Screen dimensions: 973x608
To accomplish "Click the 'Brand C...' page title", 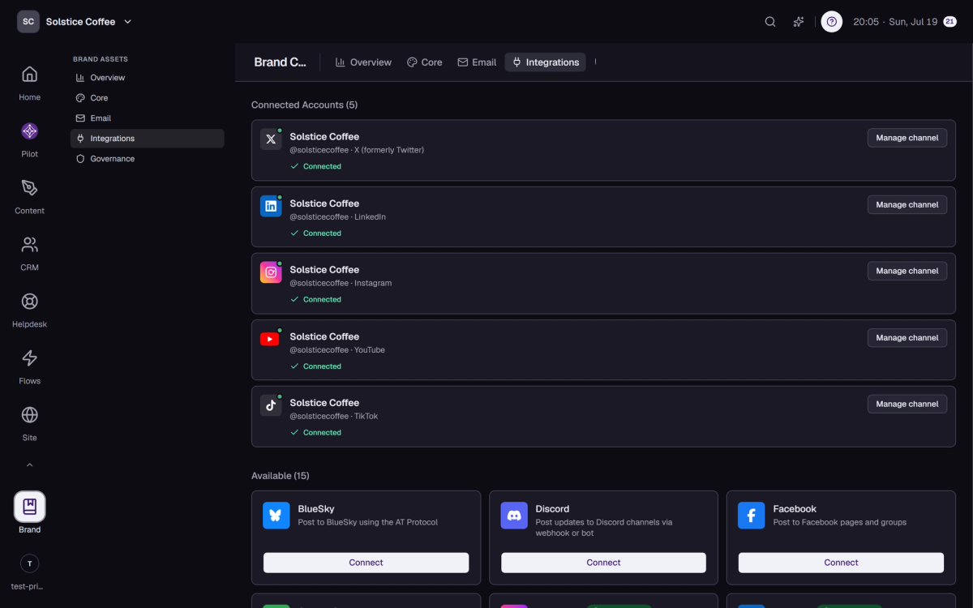I will [280, 62].
